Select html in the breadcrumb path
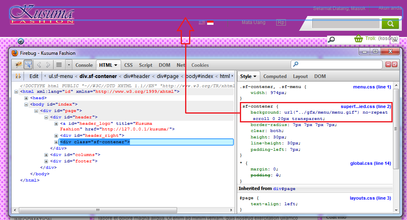Screen dimensions: 407x220 coord(225,76)
